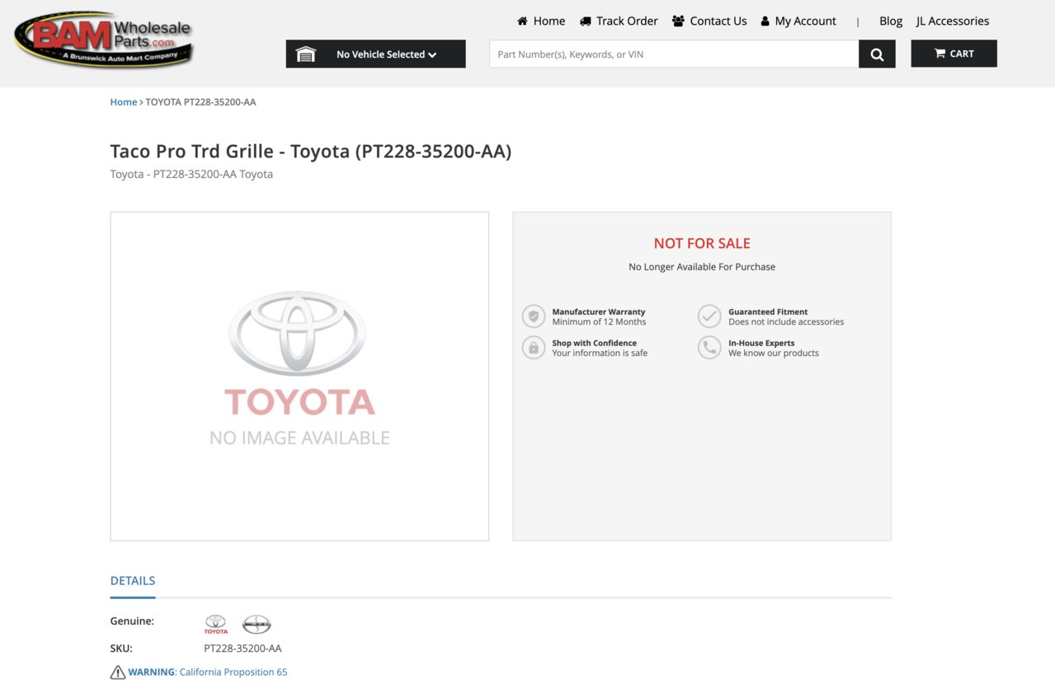Click the My Account person icon

click(x=765, y=21)
